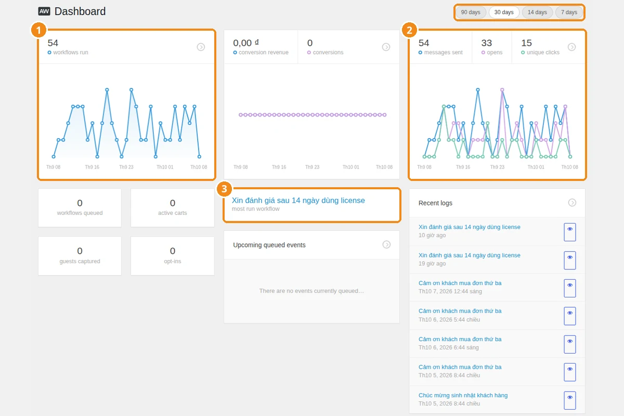Select the 30 days range

pyautogui.click(x=504, y=12)
